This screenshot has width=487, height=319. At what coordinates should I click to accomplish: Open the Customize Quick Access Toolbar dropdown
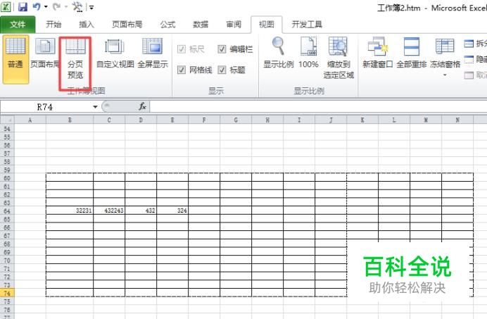[91, 8]
